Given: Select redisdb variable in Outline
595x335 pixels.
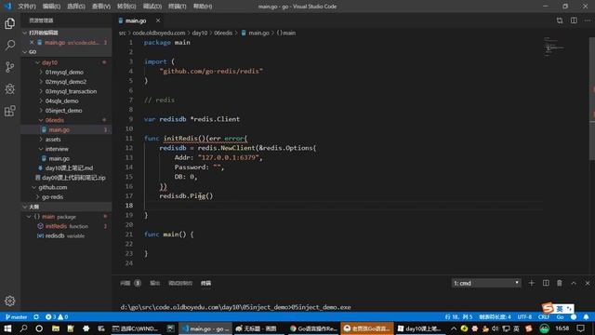Looking at the screenshot, I should tap(66, 235).
